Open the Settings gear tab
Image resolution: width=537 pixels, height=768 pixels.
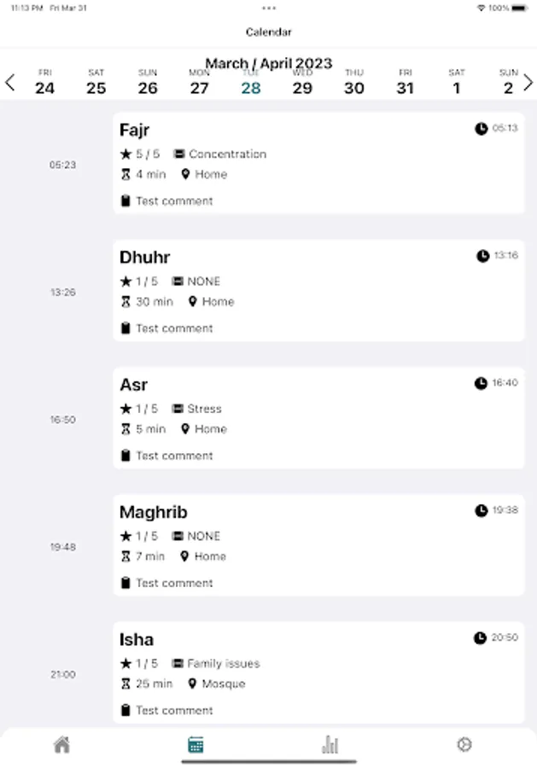pos(464,745)
